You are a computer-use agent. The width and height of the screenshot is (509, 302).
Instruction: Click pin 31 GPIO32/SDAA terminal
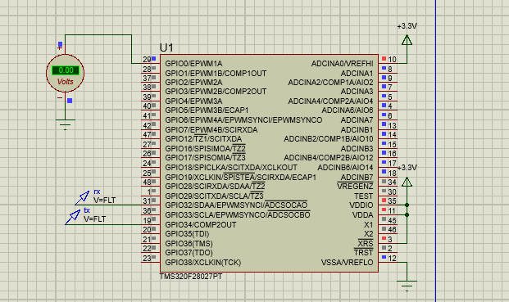(150, 205)
